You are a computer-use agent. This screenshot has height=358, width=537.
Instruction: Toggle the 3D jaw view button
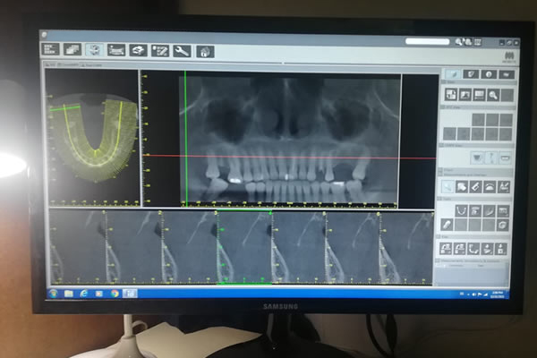pyautogui.click(x=477, y=158)
